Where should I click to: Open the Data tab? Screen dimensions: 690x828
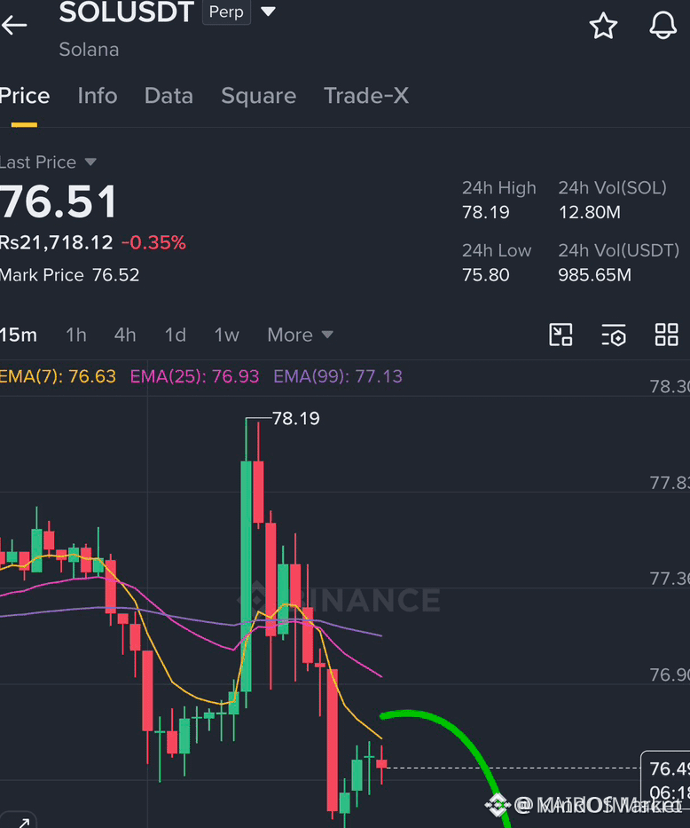[x=169, y=96]
